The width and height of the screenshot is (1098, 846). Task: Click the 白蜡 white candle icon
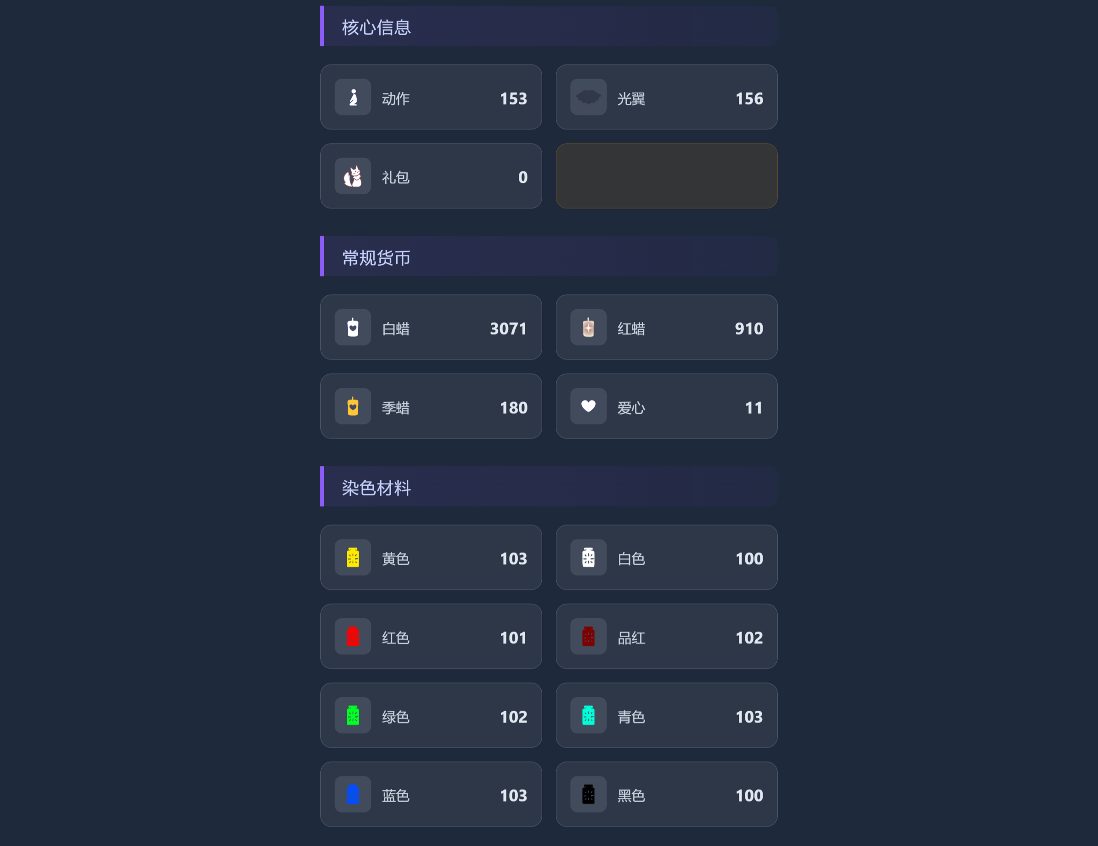[x=353, y=327]
